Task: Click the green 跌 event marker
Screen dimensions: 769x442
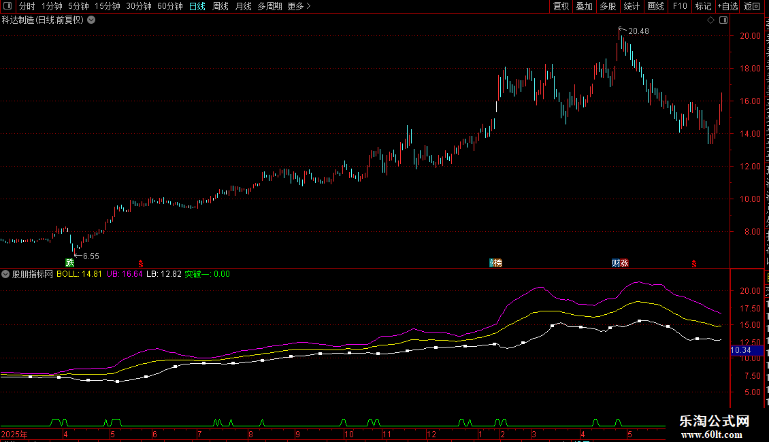Action: point(70,263)
